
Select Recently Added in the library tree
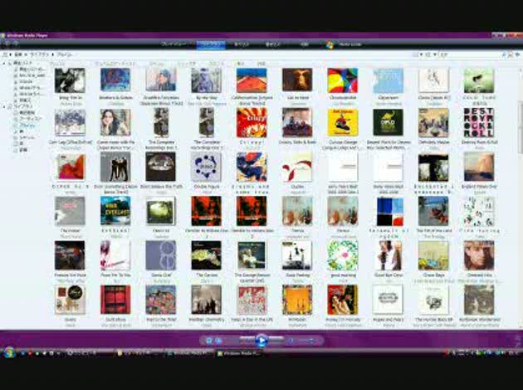click(x=27, y=113)
